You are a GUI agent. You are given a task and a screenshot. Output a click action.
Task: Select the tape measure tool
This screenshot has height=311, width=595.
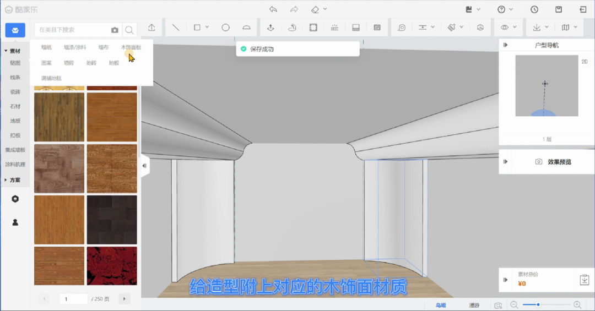[402, 28]
